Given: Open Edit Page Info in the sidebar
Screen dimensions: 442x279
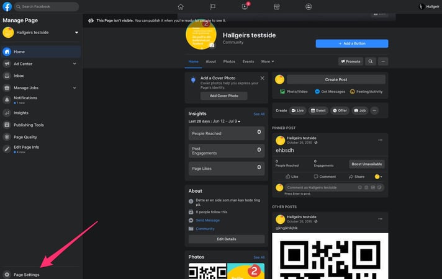Looking at the screenshot, I should pos(41,149).
